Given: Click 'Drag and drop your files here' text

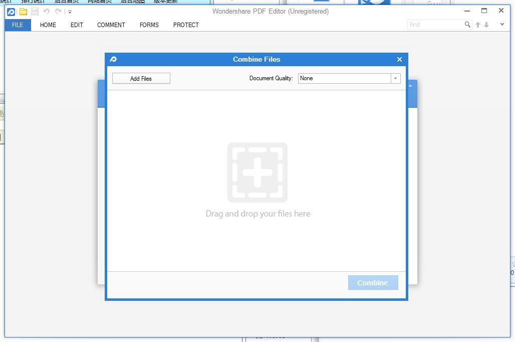Looking at the screenshot, I should coord(258,214).
